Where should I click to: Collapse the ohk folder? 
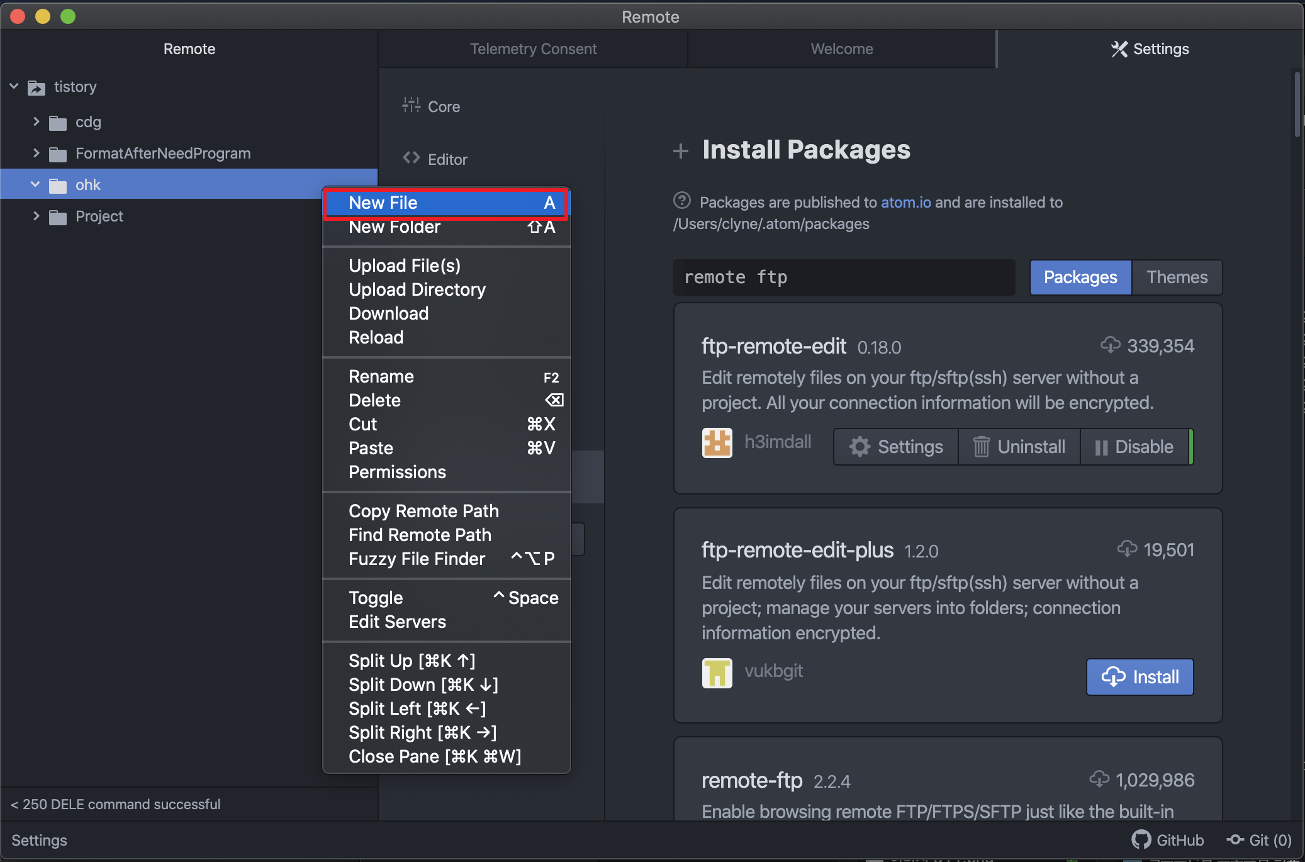[35, 184]
